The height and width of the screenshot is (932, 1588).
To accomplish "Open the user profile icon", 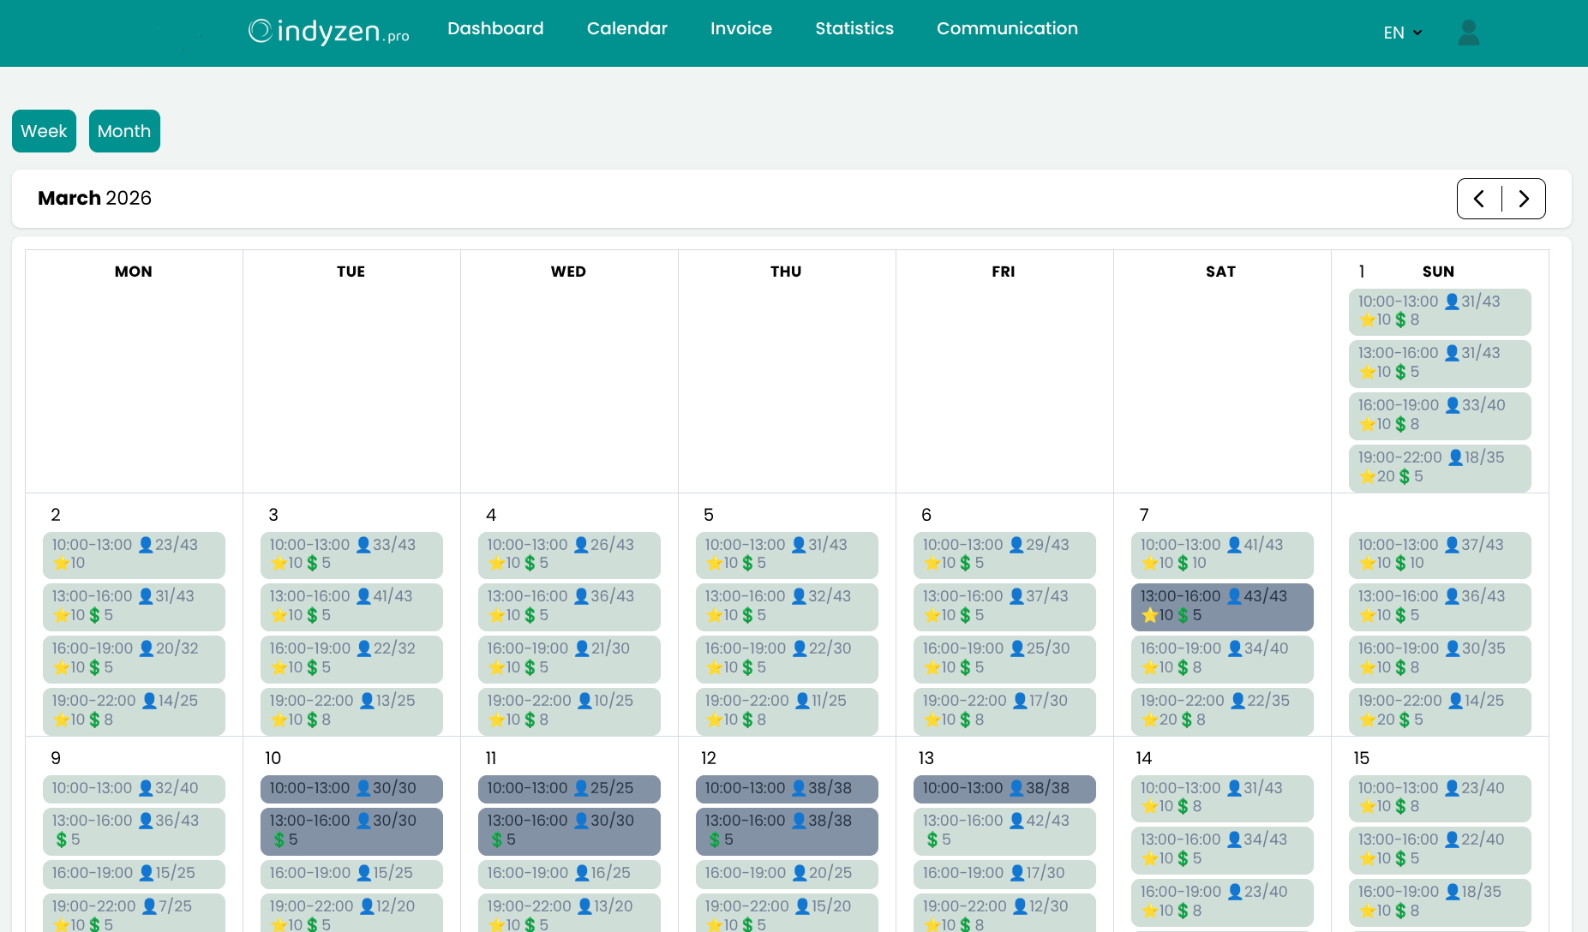I will 1468,33.
